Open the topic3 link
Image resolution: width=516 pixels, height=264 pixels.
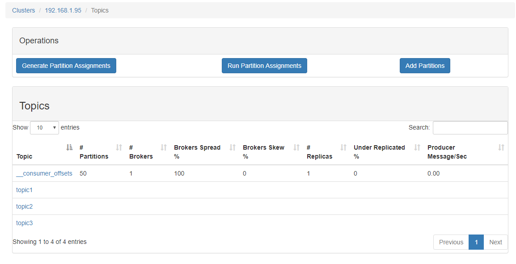point(24,223)
